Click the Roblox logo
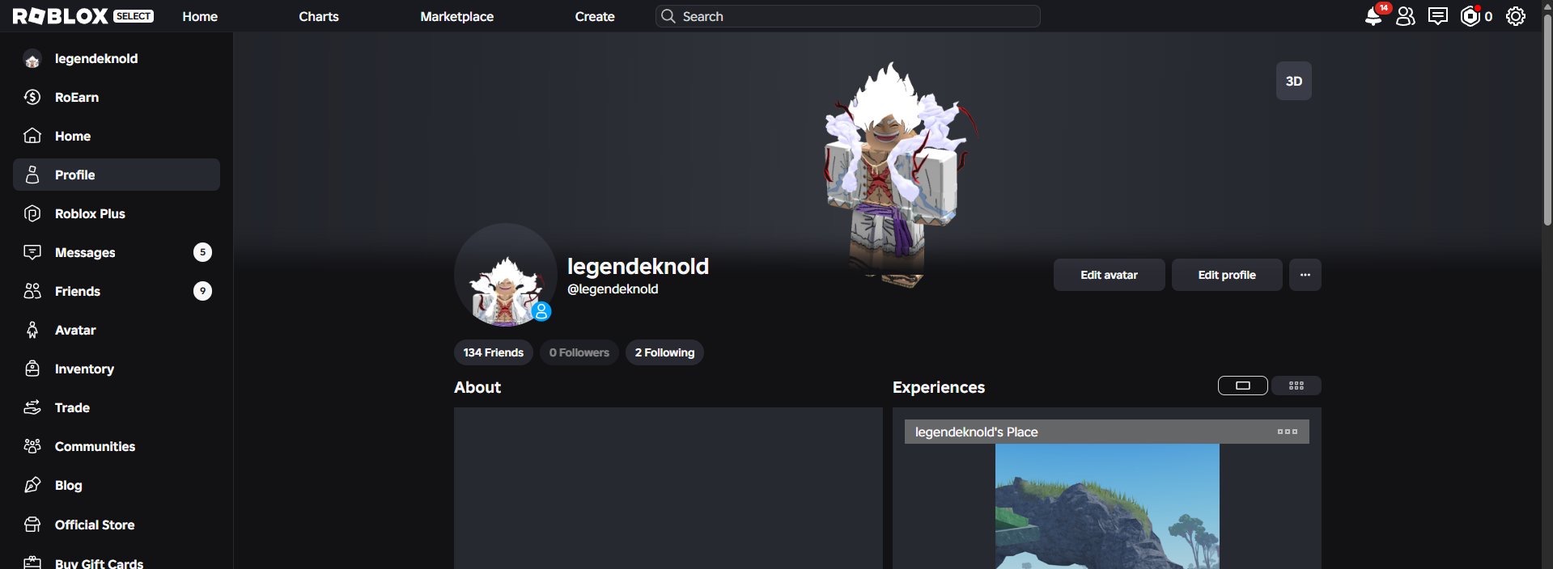 coord(61,16)
